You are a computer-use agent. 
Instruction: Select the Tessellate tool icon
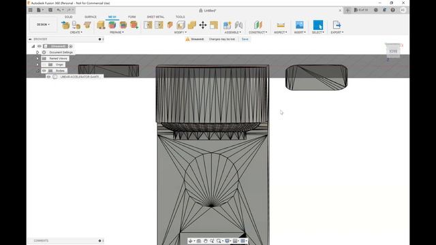(76, 25)
